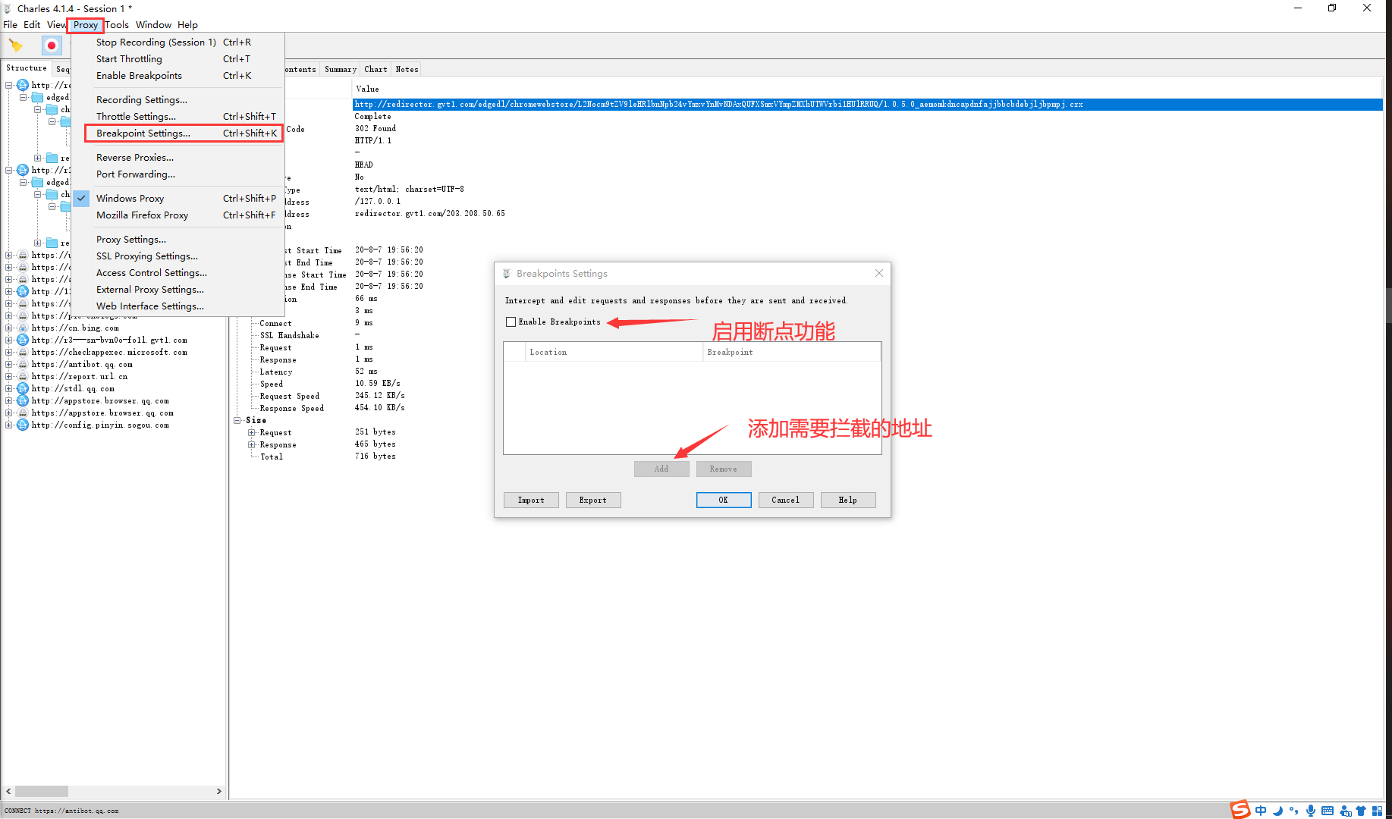Toggle Enable Breakpoints in the Proxy menu
Viewport: 1392px width, 819px height.
point(178,76)
